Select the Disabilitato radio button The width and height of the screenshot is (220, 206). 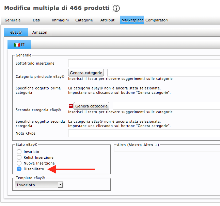tap(19, 169)
